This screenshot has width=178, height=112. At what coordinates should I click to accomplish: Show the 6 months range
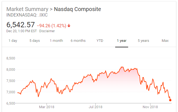click(x=78, y=41)
